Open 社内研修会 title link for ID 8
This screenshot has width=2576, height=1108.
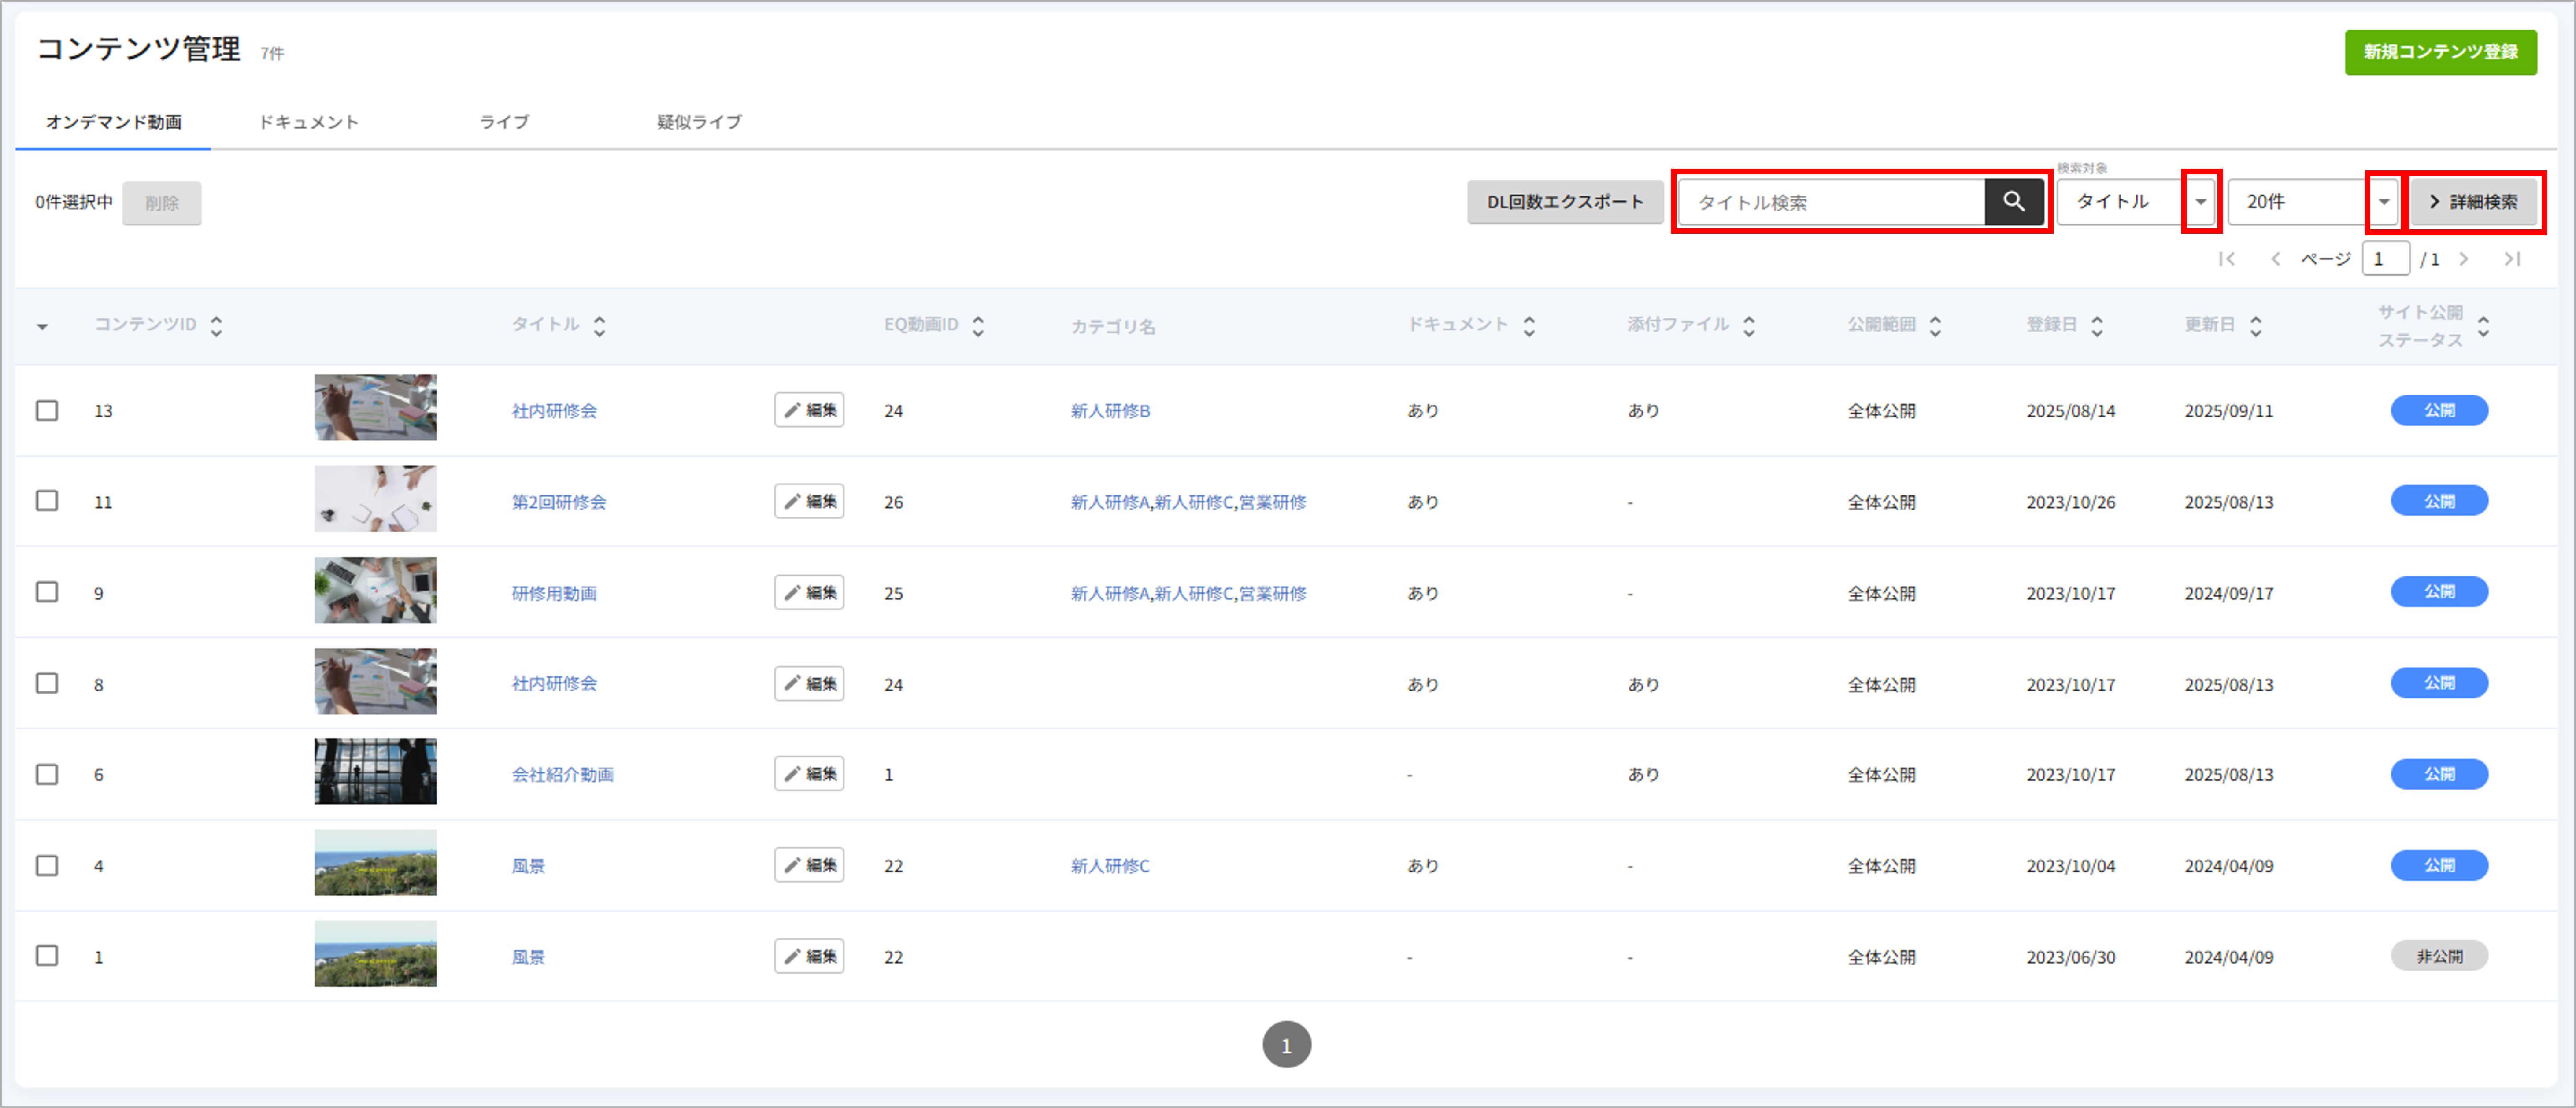554,684
